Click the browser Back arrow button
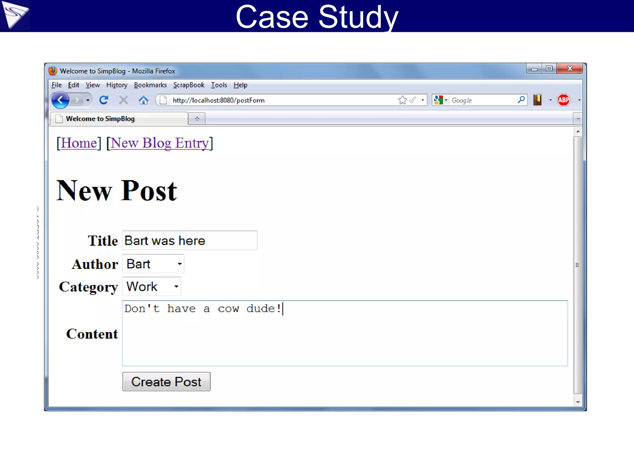634x476 pixels. 60,100
